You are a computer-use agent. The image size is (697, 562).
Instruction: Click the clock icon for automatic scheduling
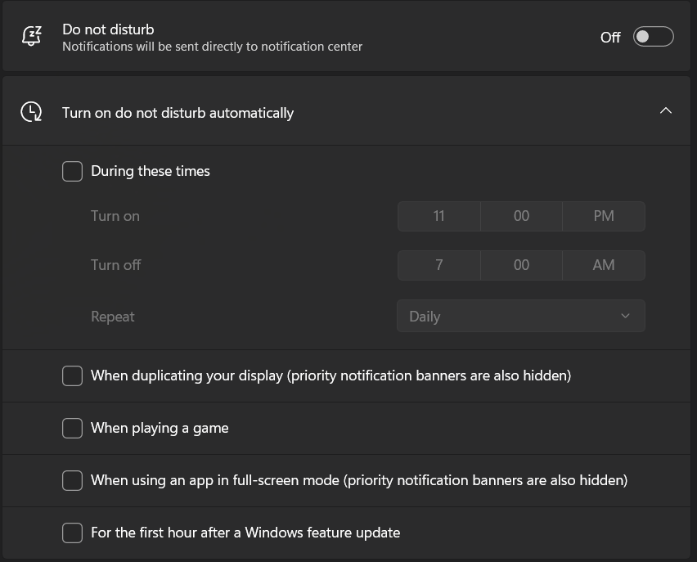(x=31, y=112)
